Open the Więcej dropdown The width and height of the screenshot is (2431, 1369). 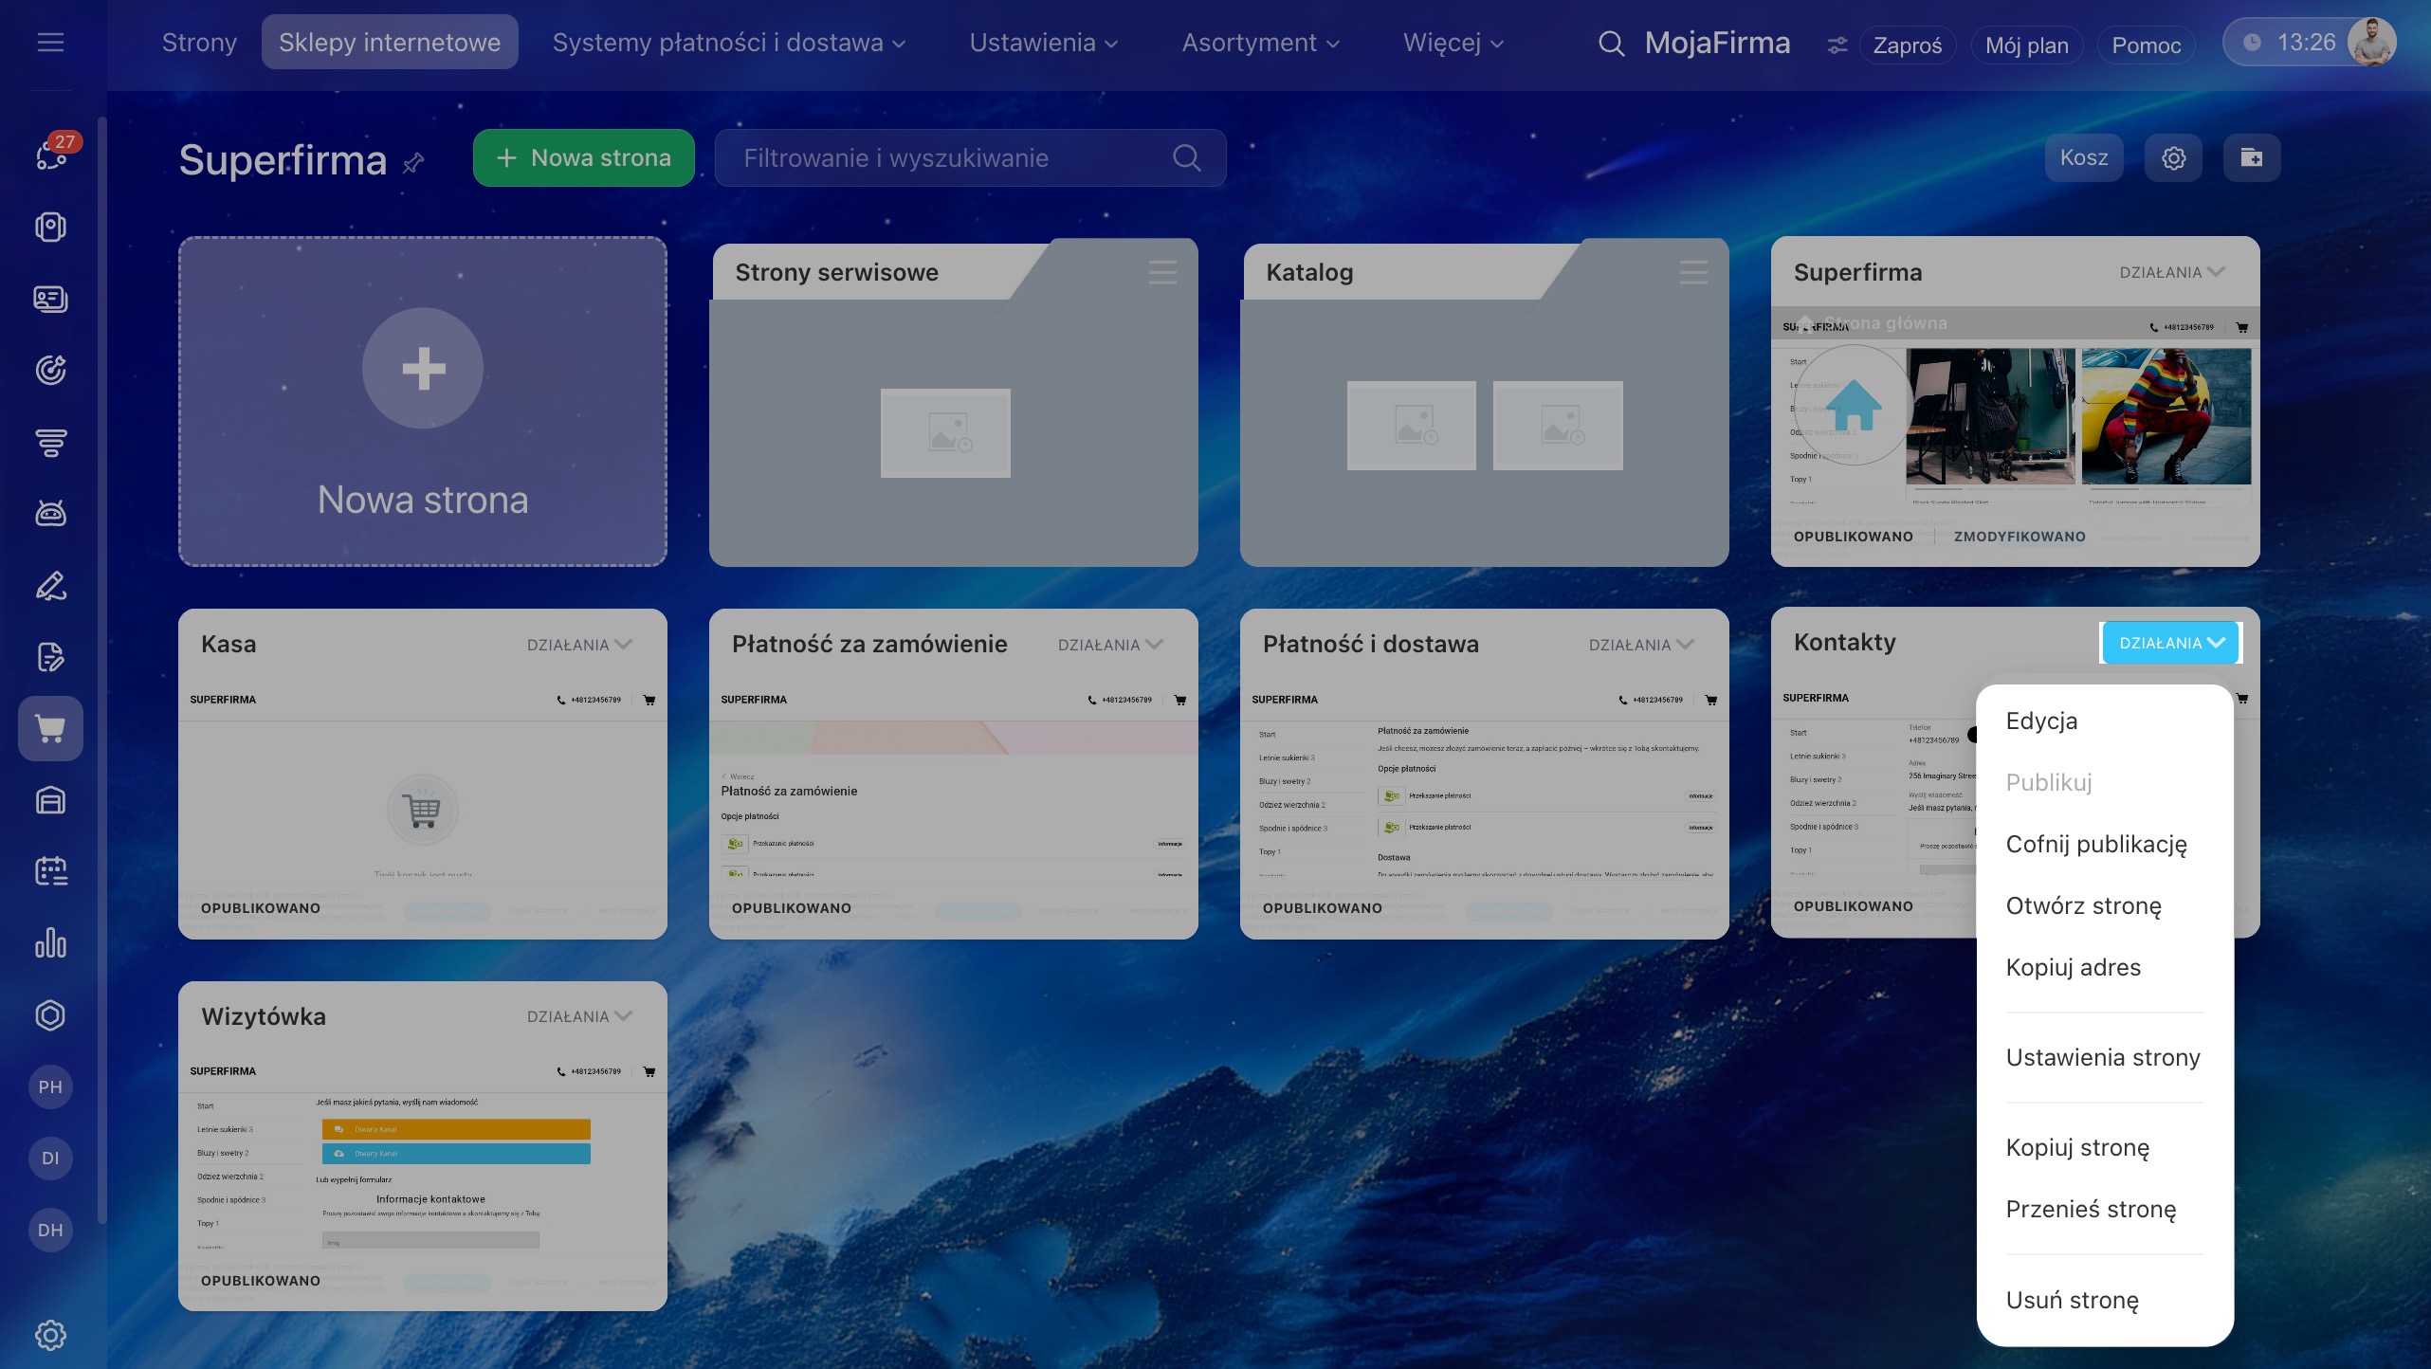tap(1453, 43)
